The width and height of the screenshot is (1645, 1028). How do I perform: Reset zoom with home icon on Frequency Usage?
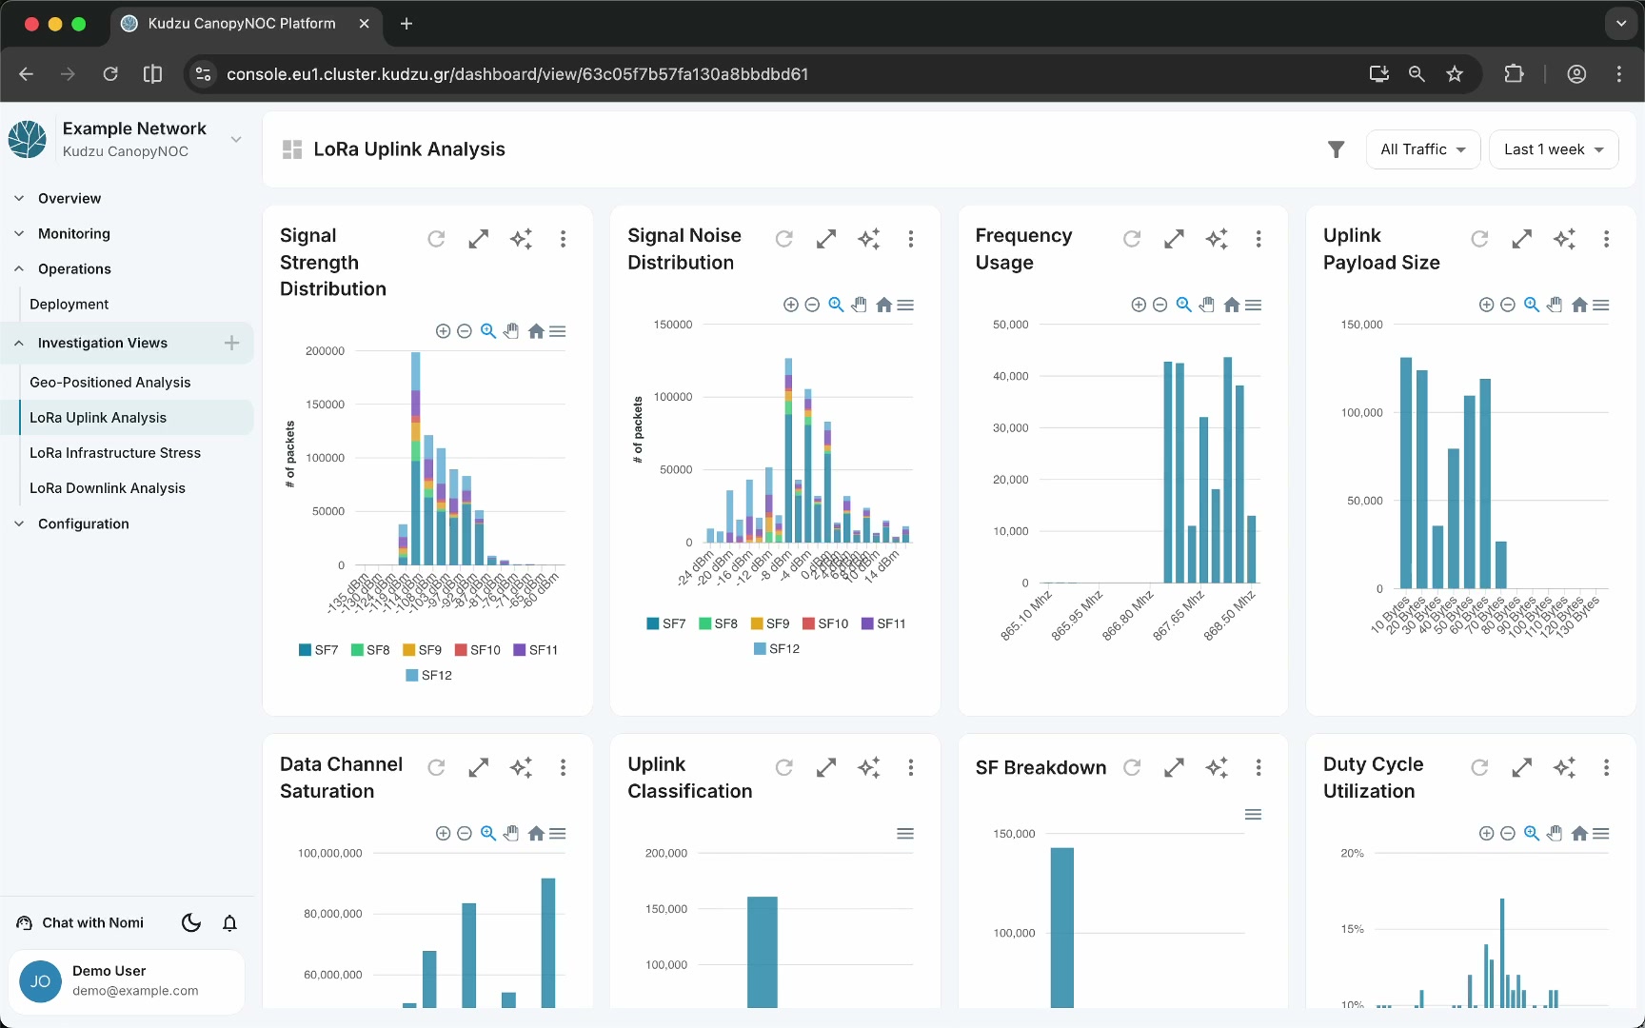[1232, 305]
